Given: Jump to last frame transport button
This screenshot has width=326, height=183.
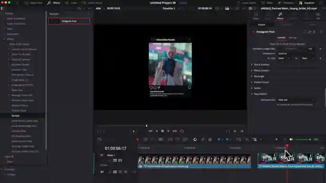Looking at the screenshot, I should coord(175,131).
